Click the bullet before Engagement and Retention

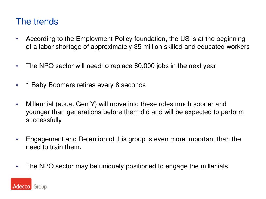[x=17, y=139]
